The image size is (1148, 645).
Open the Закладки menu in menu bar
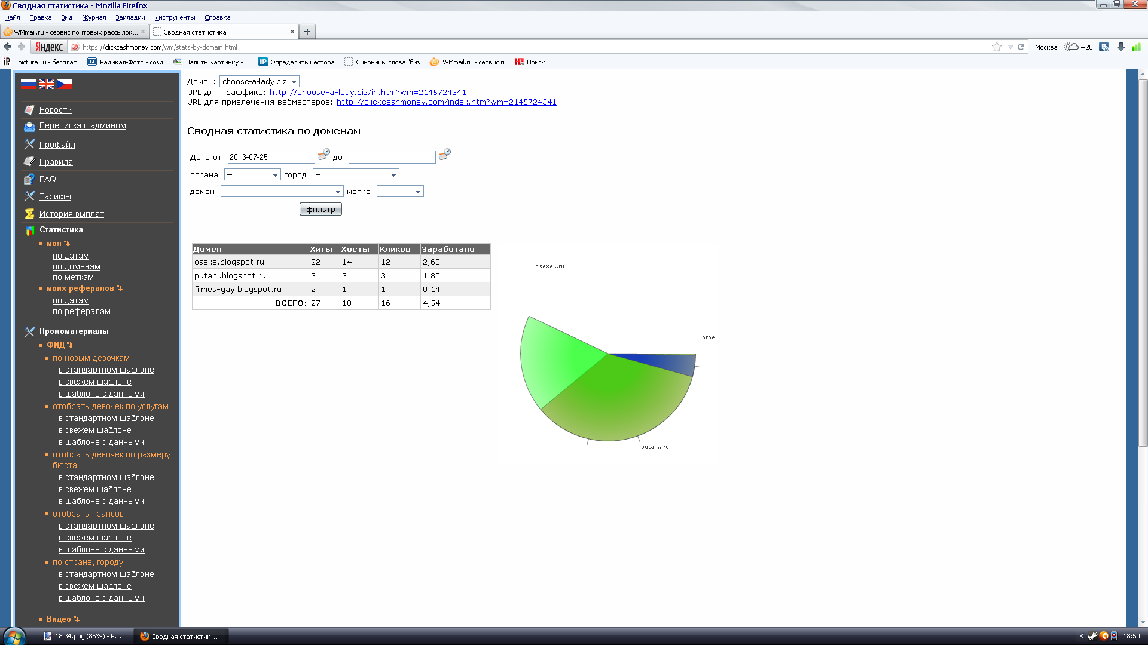(130, 17)
